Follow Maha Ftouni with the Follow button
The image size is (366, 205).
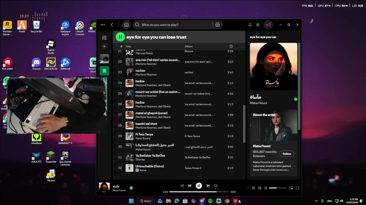287,154
